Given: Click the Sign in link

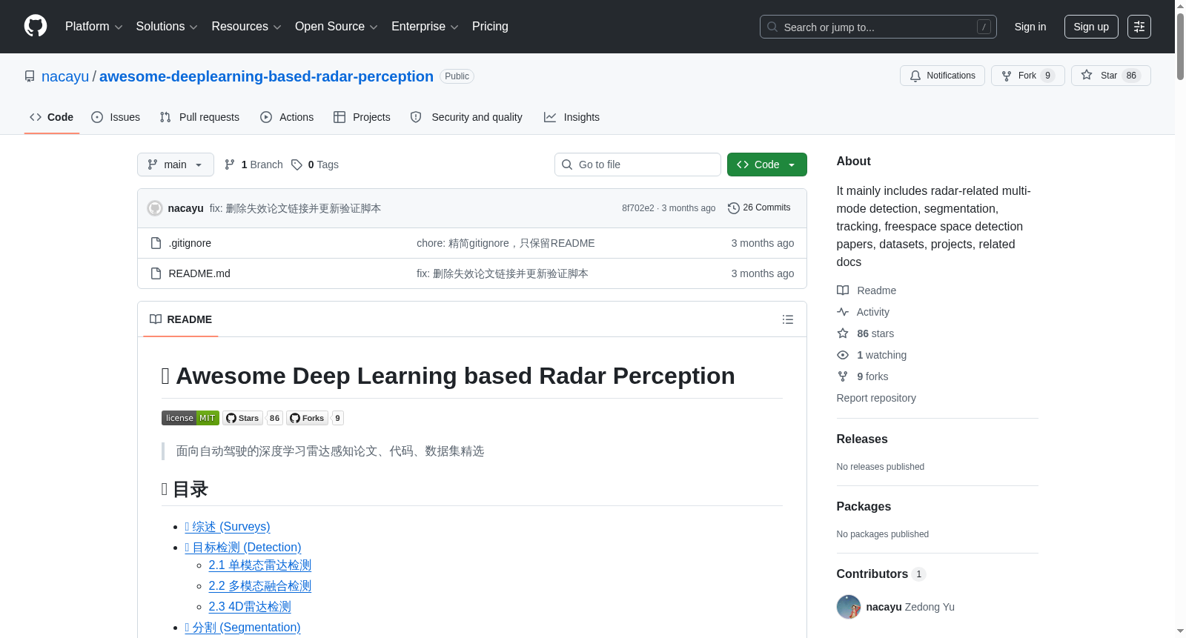Looking at the screenshot, I should click(1030, 27).
